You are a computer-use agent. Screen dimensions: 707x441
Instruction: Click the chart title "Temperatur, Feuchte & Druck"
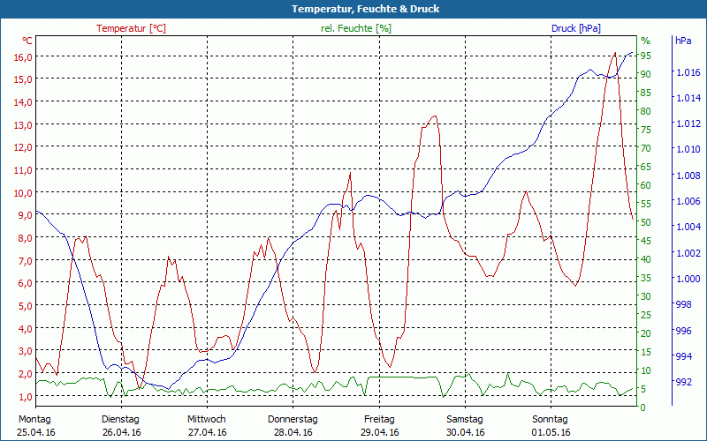pos(353,9)
